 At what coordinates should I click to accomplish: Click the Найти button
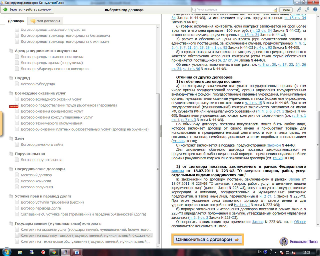285,10
